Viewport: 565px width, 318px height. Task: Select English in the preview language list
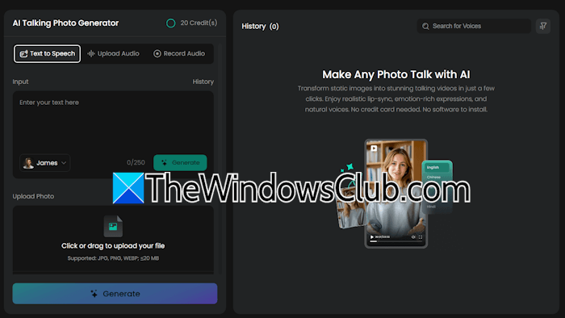(x=437, y=167)
